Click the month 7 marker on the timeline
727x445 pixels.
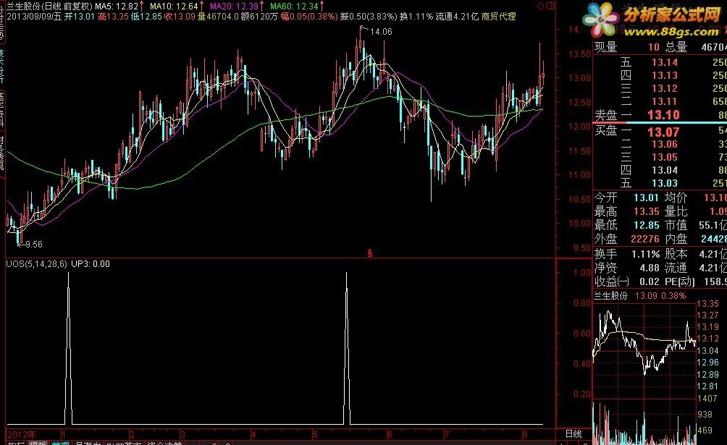pyautogui.click(x=447, y=435)
